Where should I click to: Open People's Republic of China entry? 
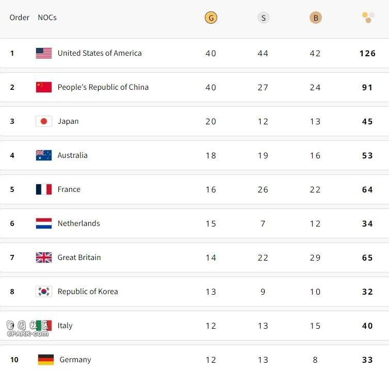[103, 87]
